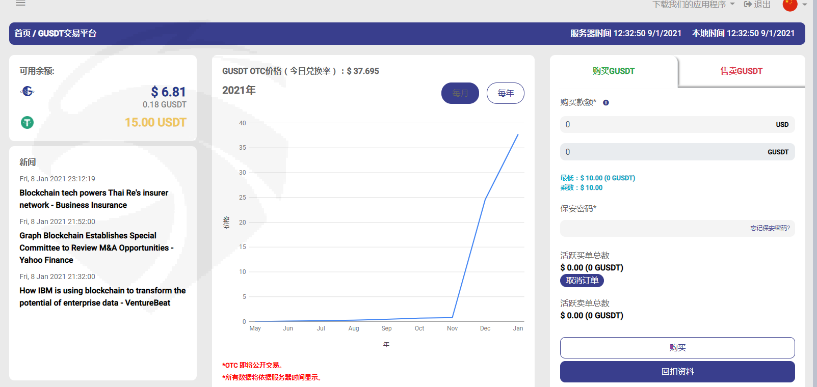Open the language dropdown arrow beside flag
Viewport: 817px width, 387px height.
point(805,5)
